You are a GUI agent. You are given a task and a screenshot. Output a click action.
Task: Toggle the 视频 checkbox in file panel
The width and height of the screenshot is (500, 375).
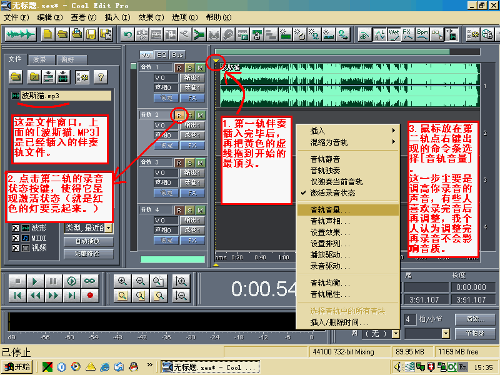tap(15, 247)
